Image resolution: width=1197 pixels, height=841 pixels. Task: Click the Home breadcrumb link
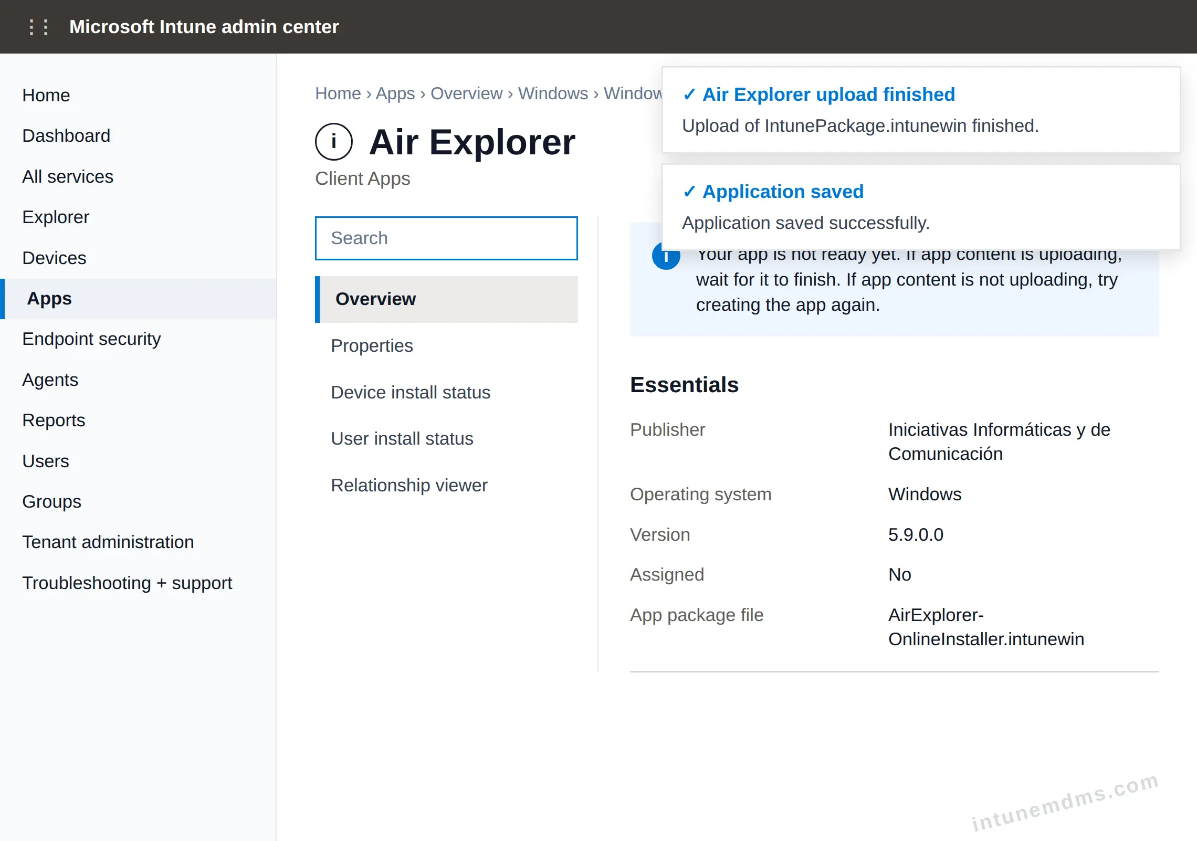pos(338,93)
